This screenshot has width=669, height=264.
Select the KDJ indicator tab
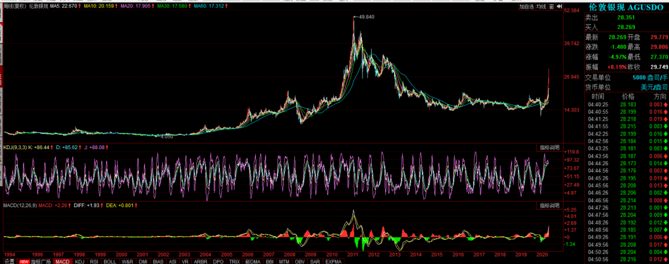pos(79,261)
